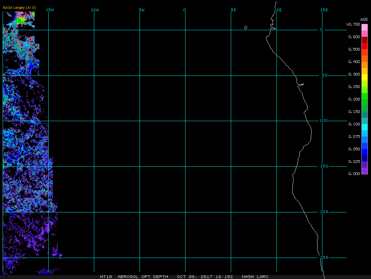The image size is (371, 279).
Task: Click the 0.100 legend value
Action: [354, 124]
